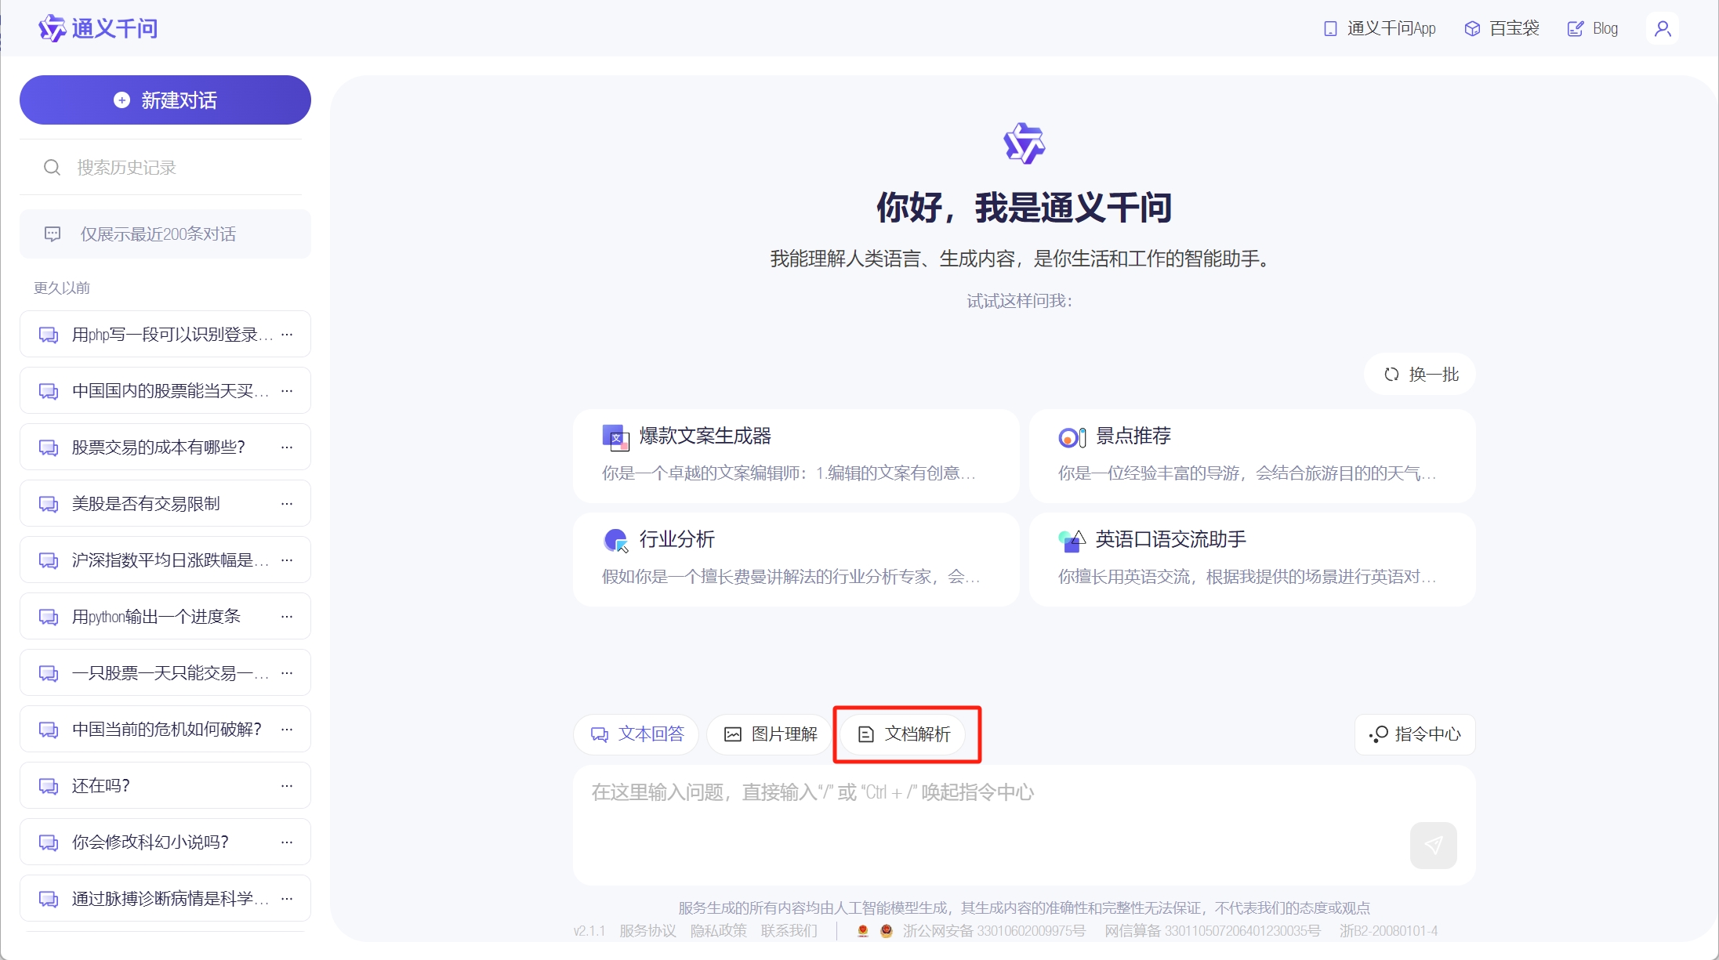The height and width of the screenshot is (960, 1719).
Task: Open more options for 还在吗? chat
Action: (x=287, y=786)
